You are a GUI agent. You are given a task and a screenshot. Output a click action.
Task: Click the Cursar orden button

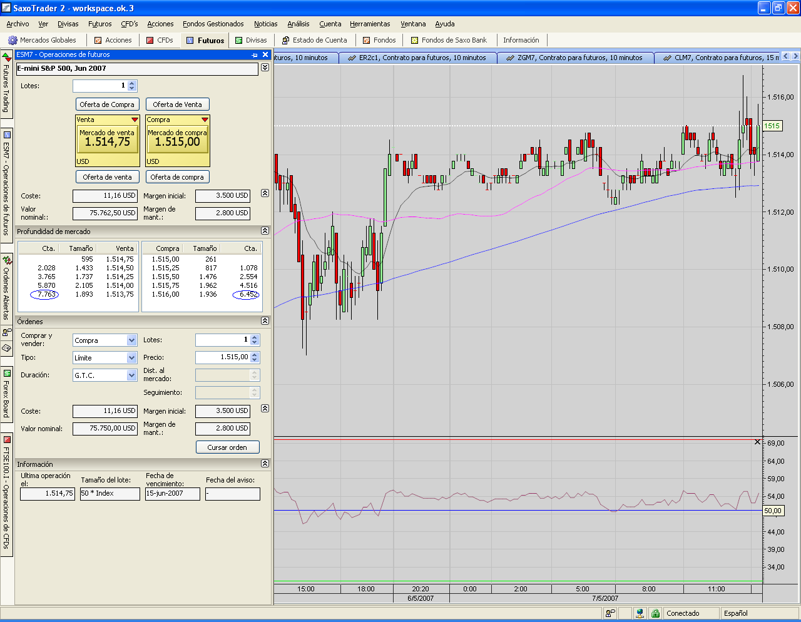(x=227, y=447)
